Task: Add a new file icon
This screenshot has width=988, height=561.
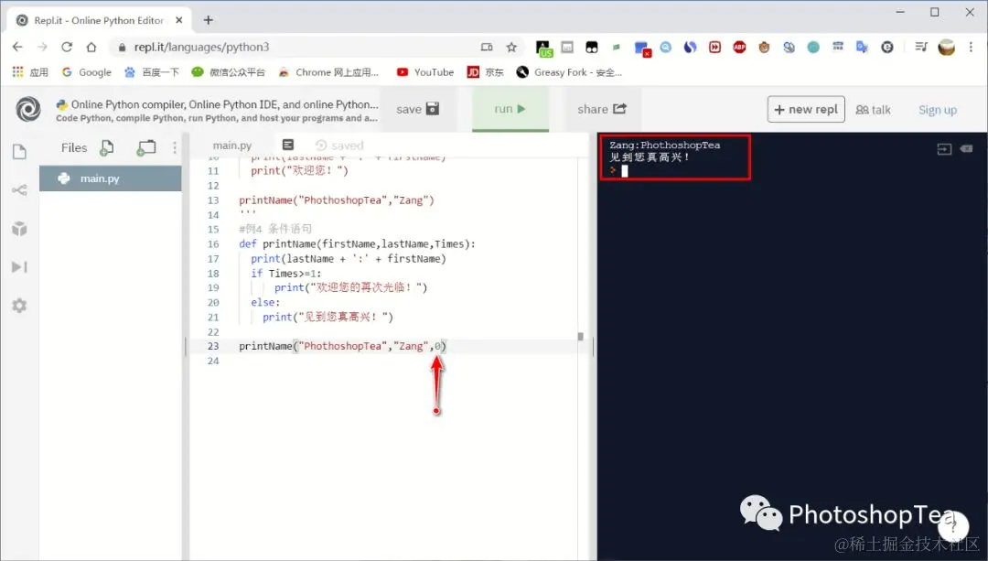Action: coord(107,147)
